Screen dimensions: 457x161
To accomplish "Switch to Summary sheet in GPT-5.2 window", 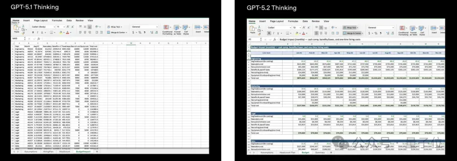I will pos(320,152).
